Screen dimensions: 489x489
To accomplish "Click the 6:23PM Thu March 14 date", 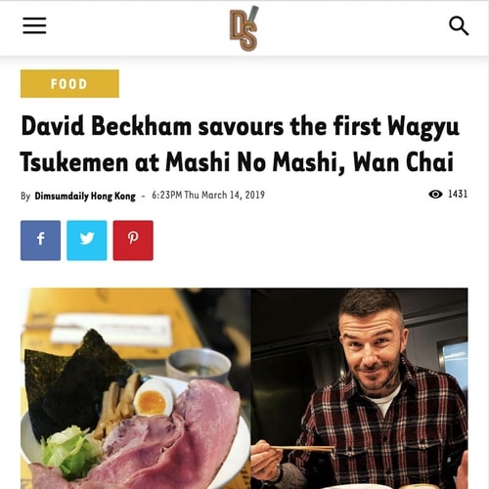I will click(x=208, y=195).
